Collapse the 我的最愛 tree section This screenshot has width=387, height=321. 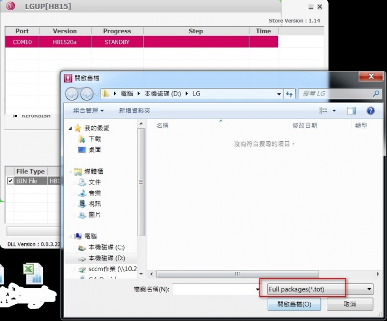(70, 128)
